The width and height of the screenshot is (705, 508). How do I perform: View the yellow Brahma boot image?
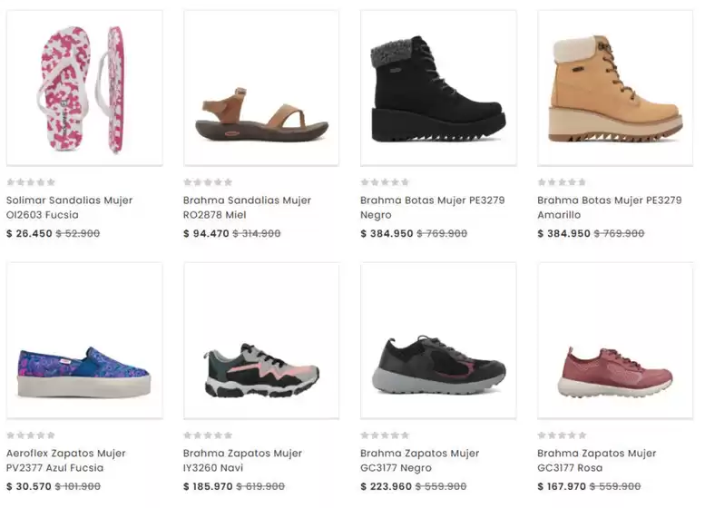point(615,88)
